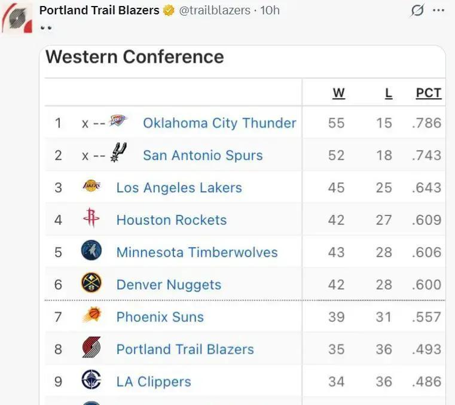The height and width of the screenshot is (405, 455).
Task: Click the verified badge next to Portland Trail Blazers
Action: pyautogui.click(x=169, y=10)
